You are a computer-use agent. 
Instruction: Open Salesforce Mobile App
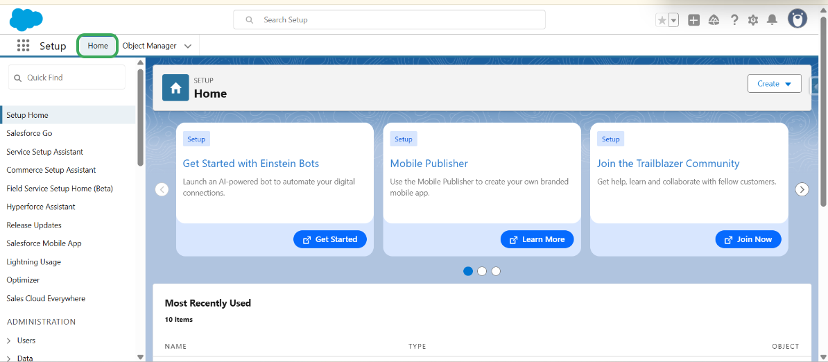click(x=44, y=243)
